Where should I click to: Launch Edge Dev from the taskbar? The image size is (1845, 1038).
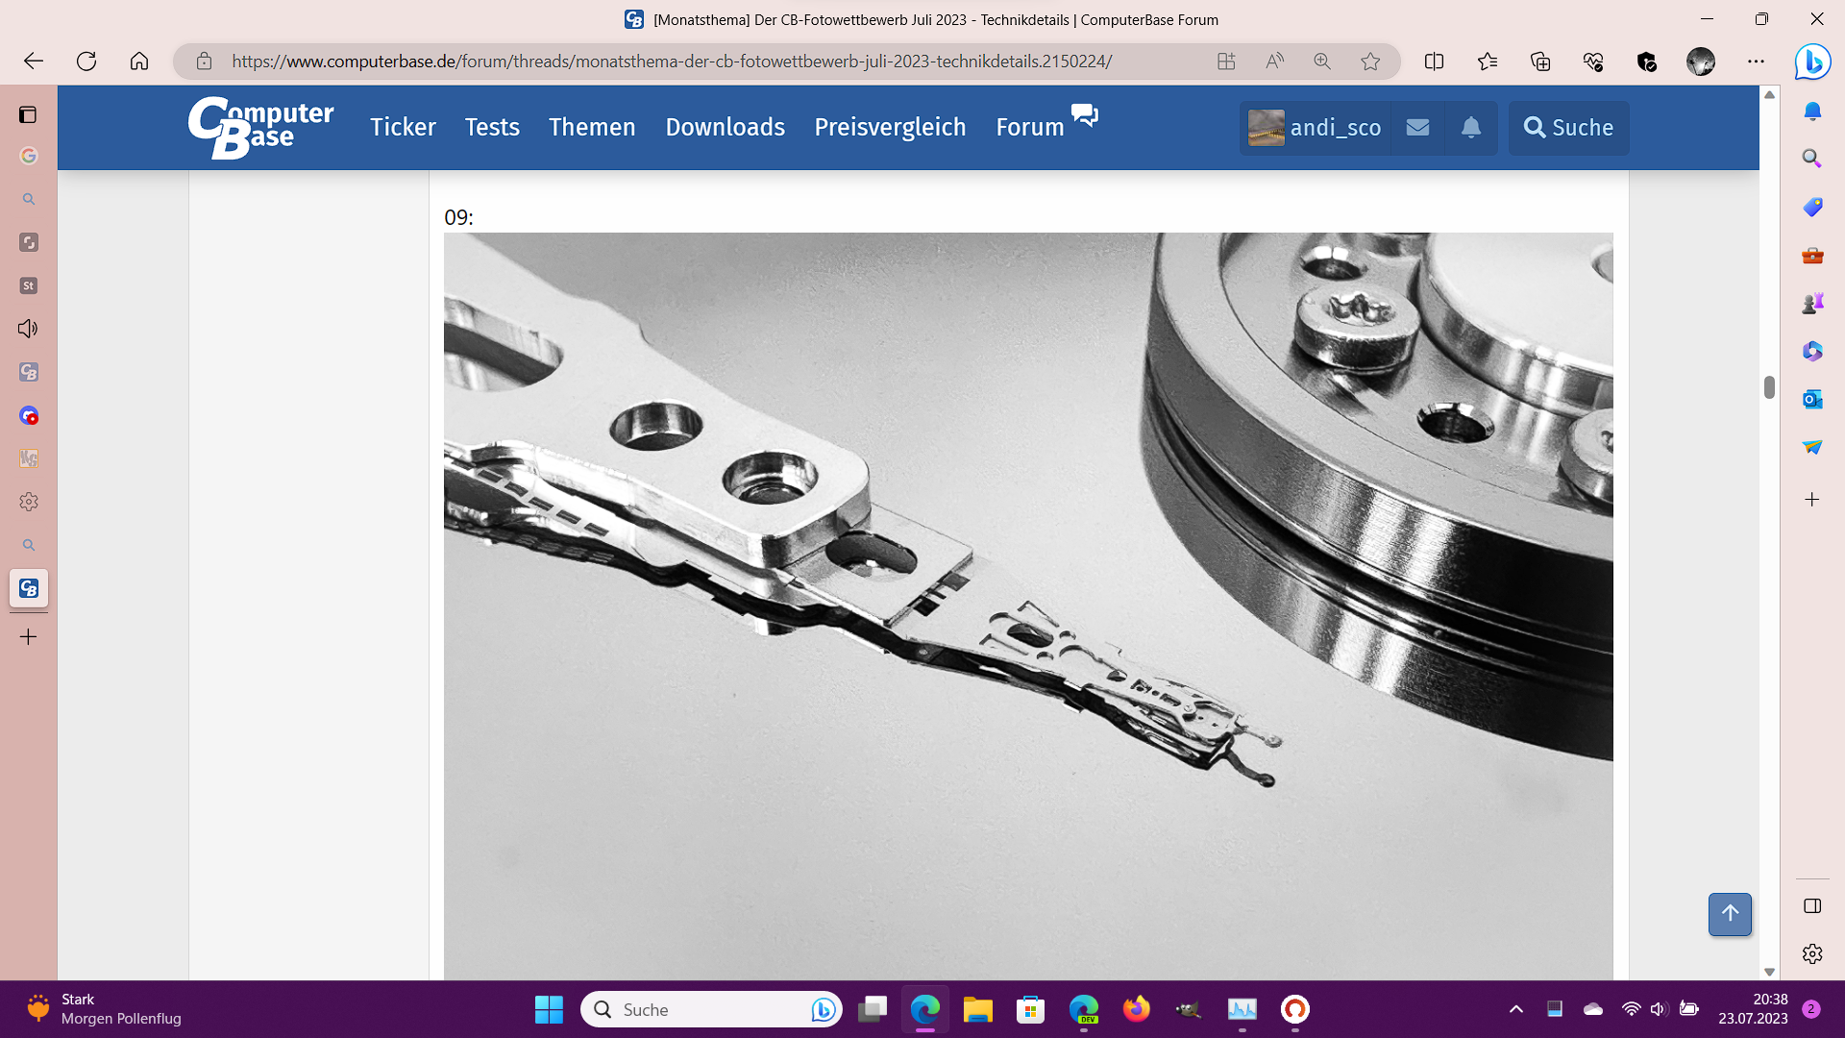[1084, 1010]
